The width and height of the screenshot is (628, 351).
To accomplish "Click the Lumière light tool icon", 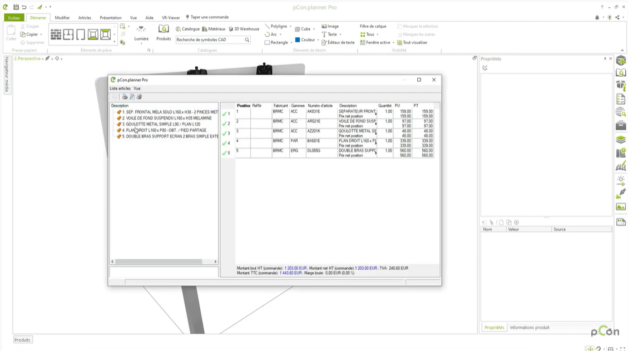I will click(141, 29).
